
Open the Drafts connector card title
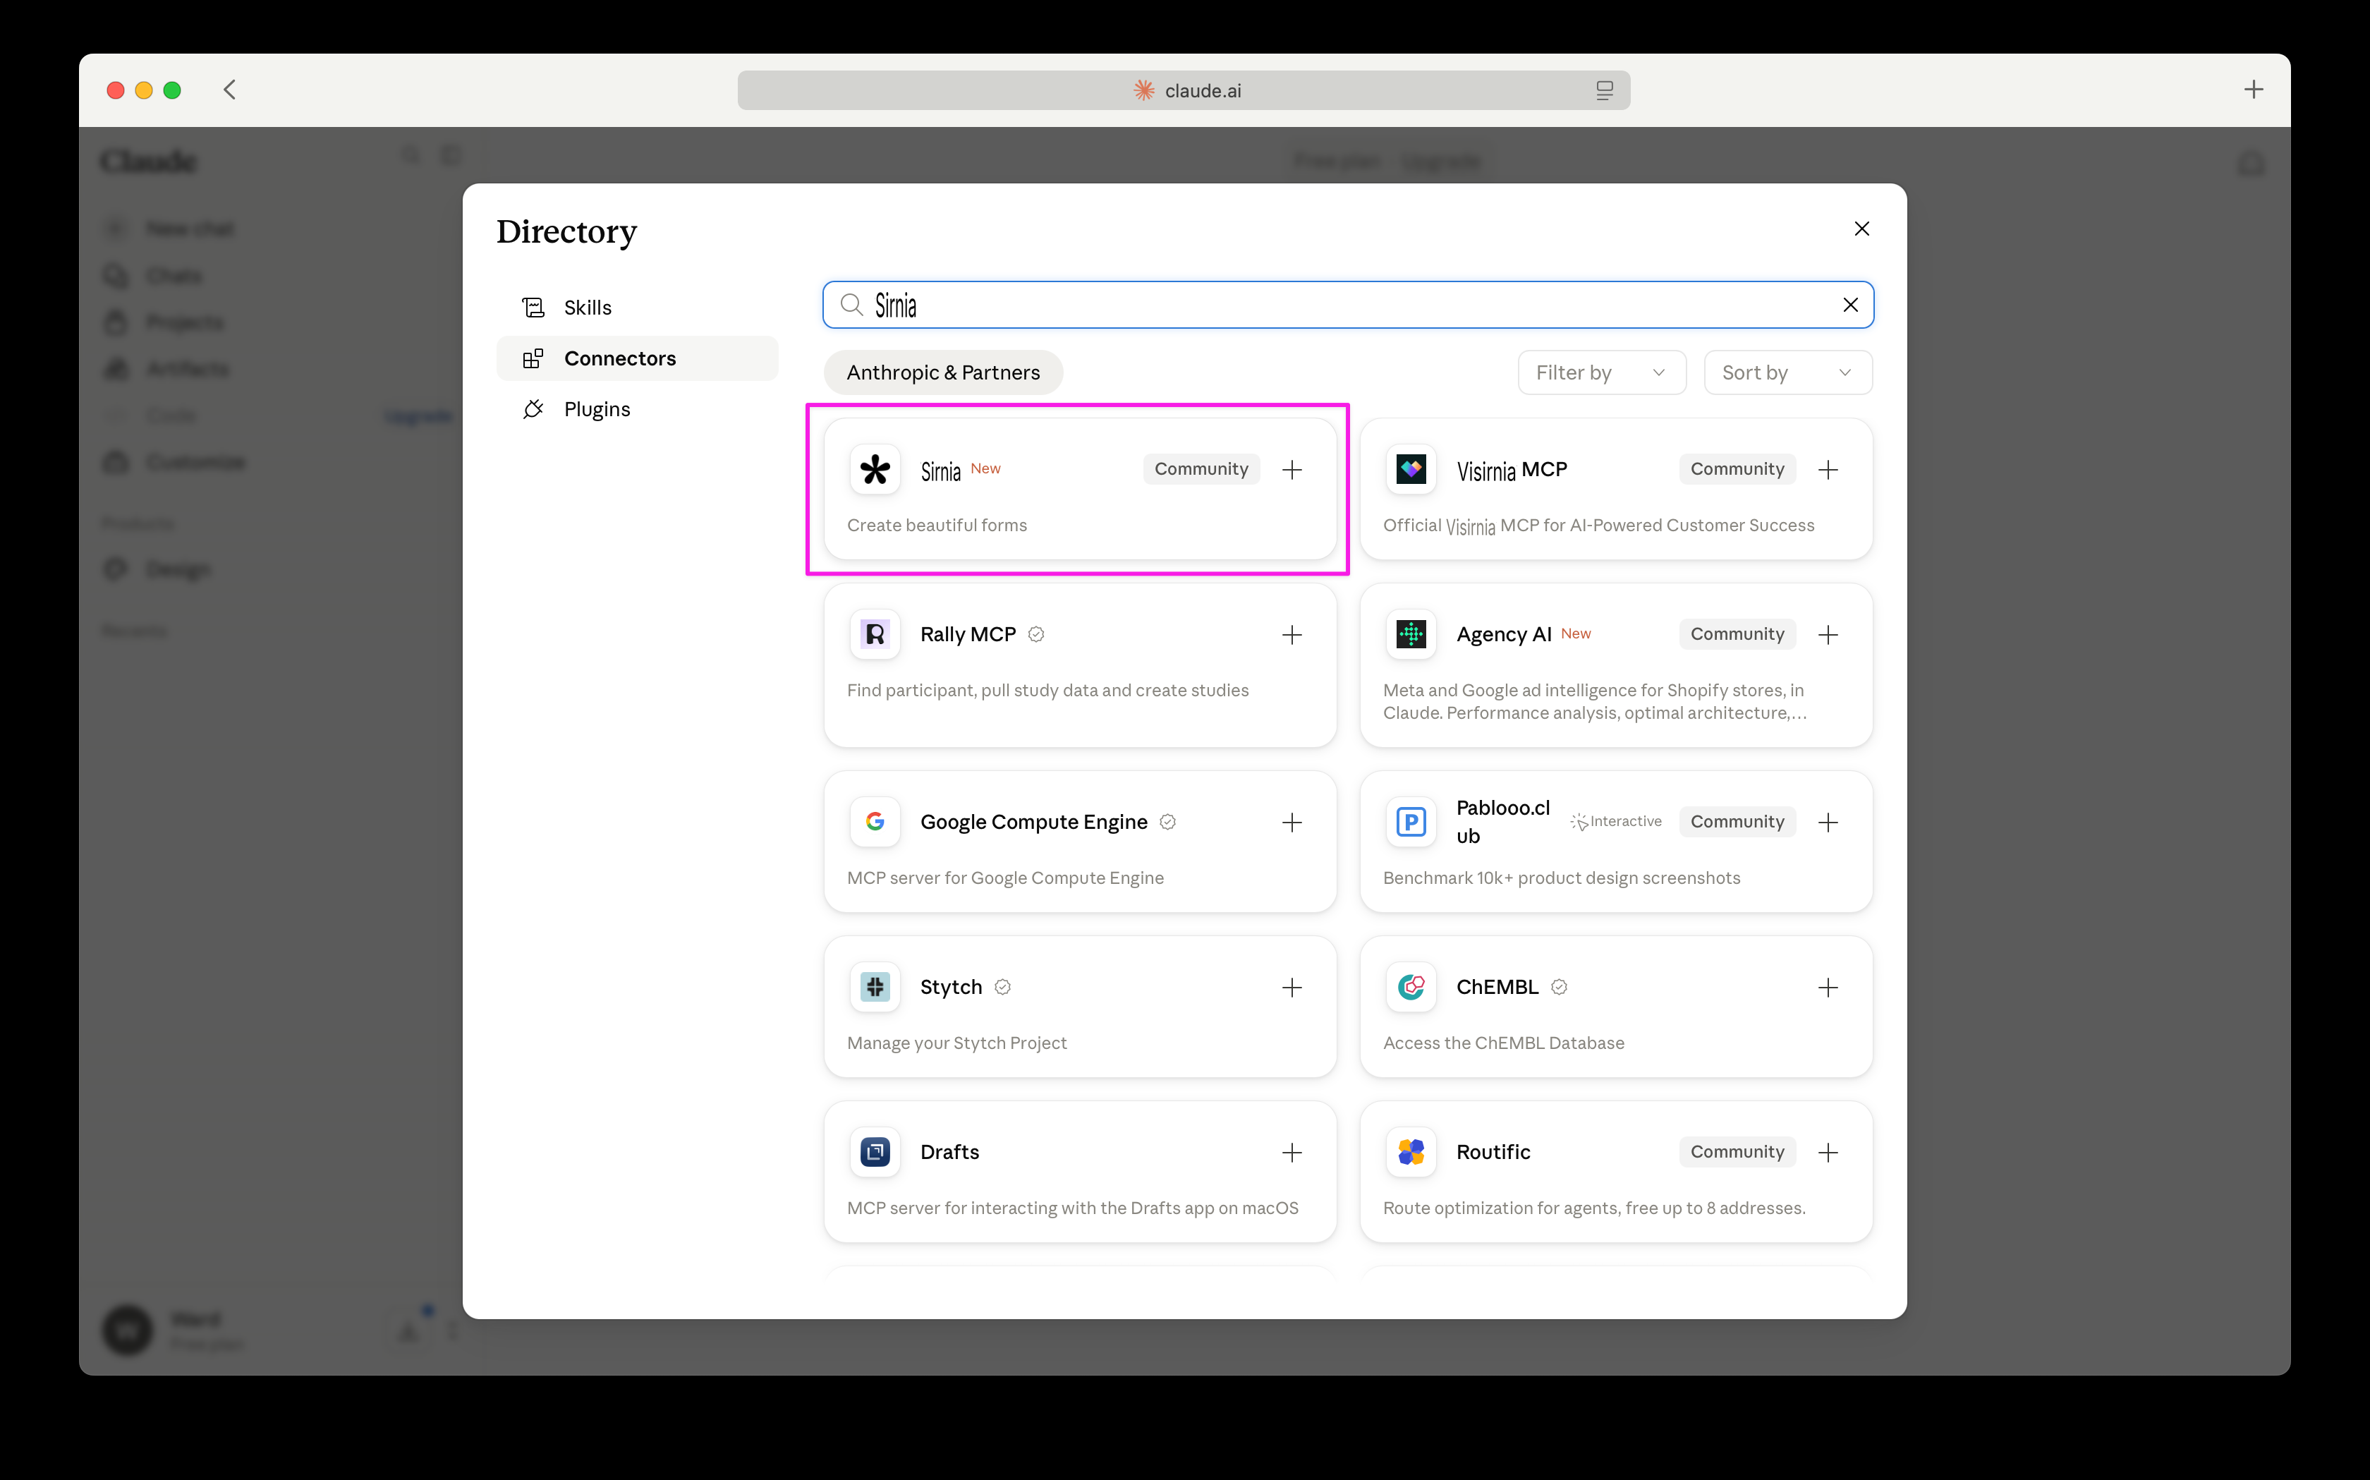coord(949,1152)
